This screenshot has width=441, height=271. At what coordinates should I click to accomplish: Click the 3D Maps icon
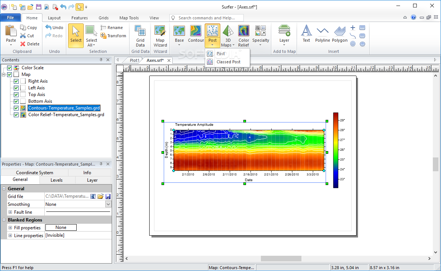[x=228, y=31]
